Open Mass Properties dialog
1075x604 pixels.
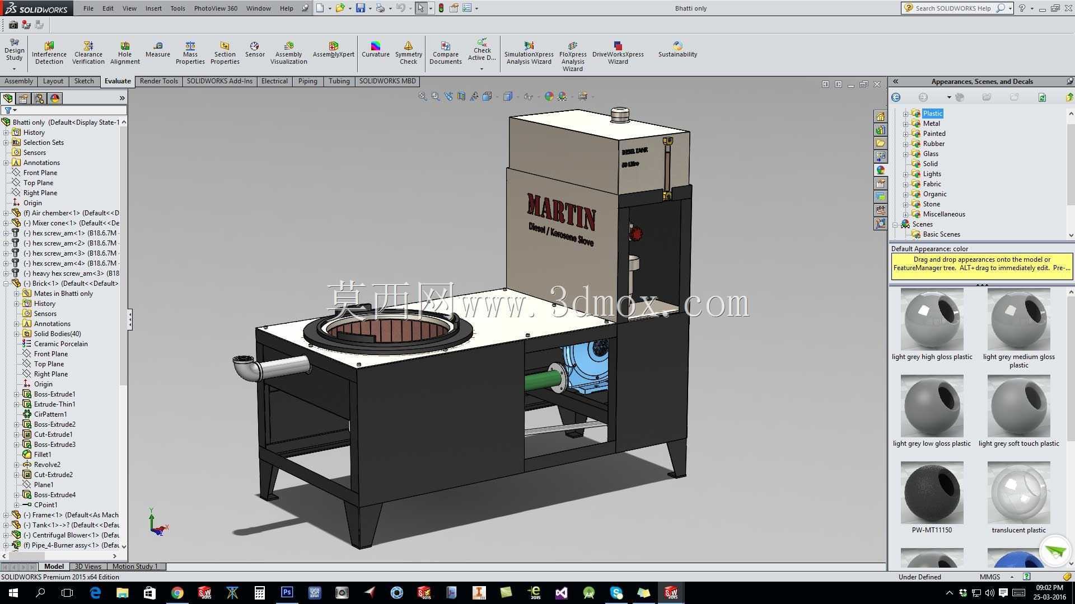(x=190, y=53)
